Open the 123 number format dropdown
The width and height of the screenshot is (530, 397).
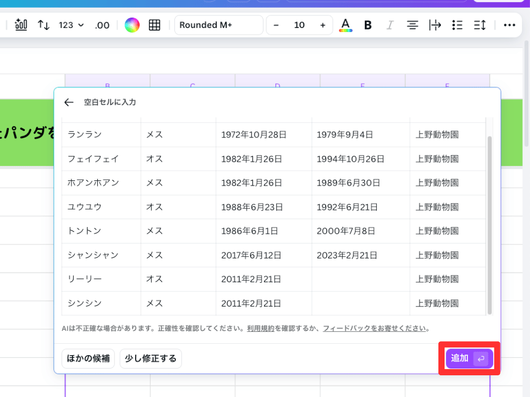pyautogui.click(x=71, y=25)
